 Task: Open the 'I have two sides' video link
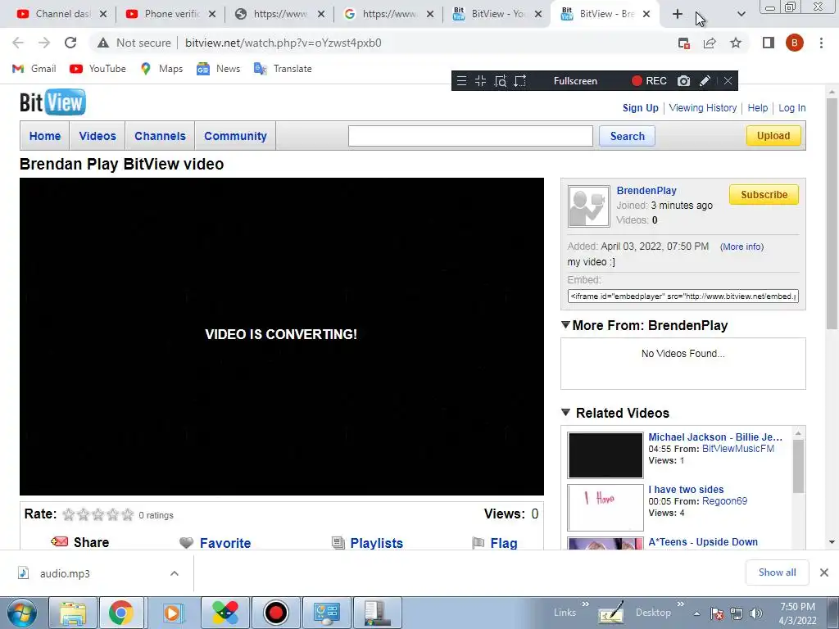[x=686, y=490]
